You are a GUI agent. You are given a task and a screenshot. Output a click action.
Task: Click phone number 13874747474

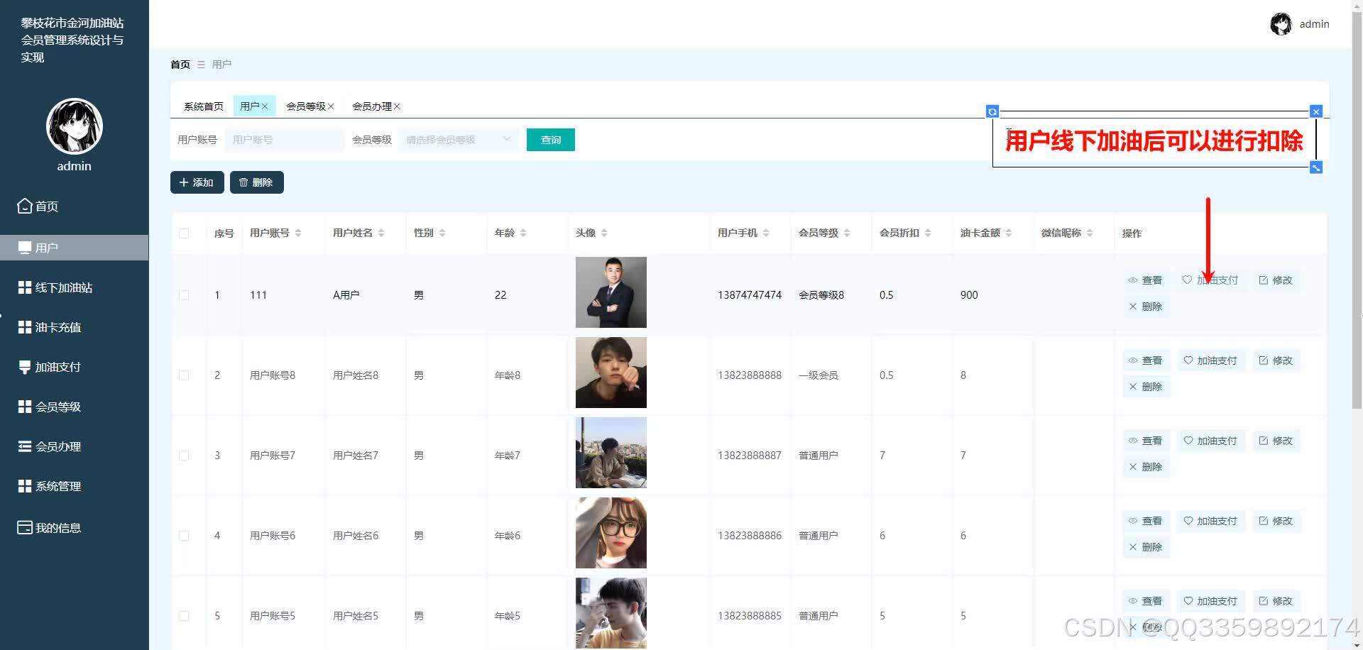pos(750,295)
